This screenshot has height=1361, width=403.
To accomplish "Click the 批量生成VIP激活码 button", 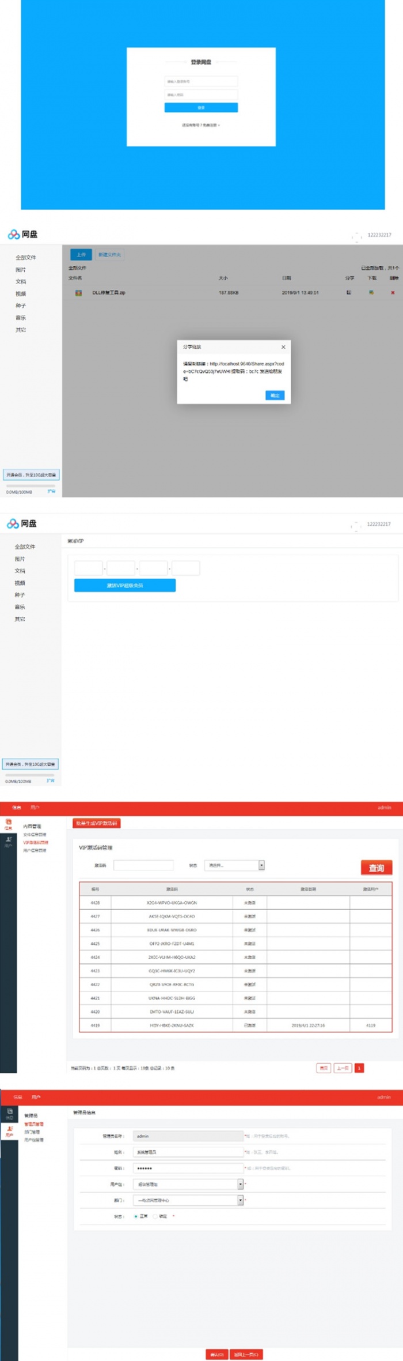I will 97,823.
